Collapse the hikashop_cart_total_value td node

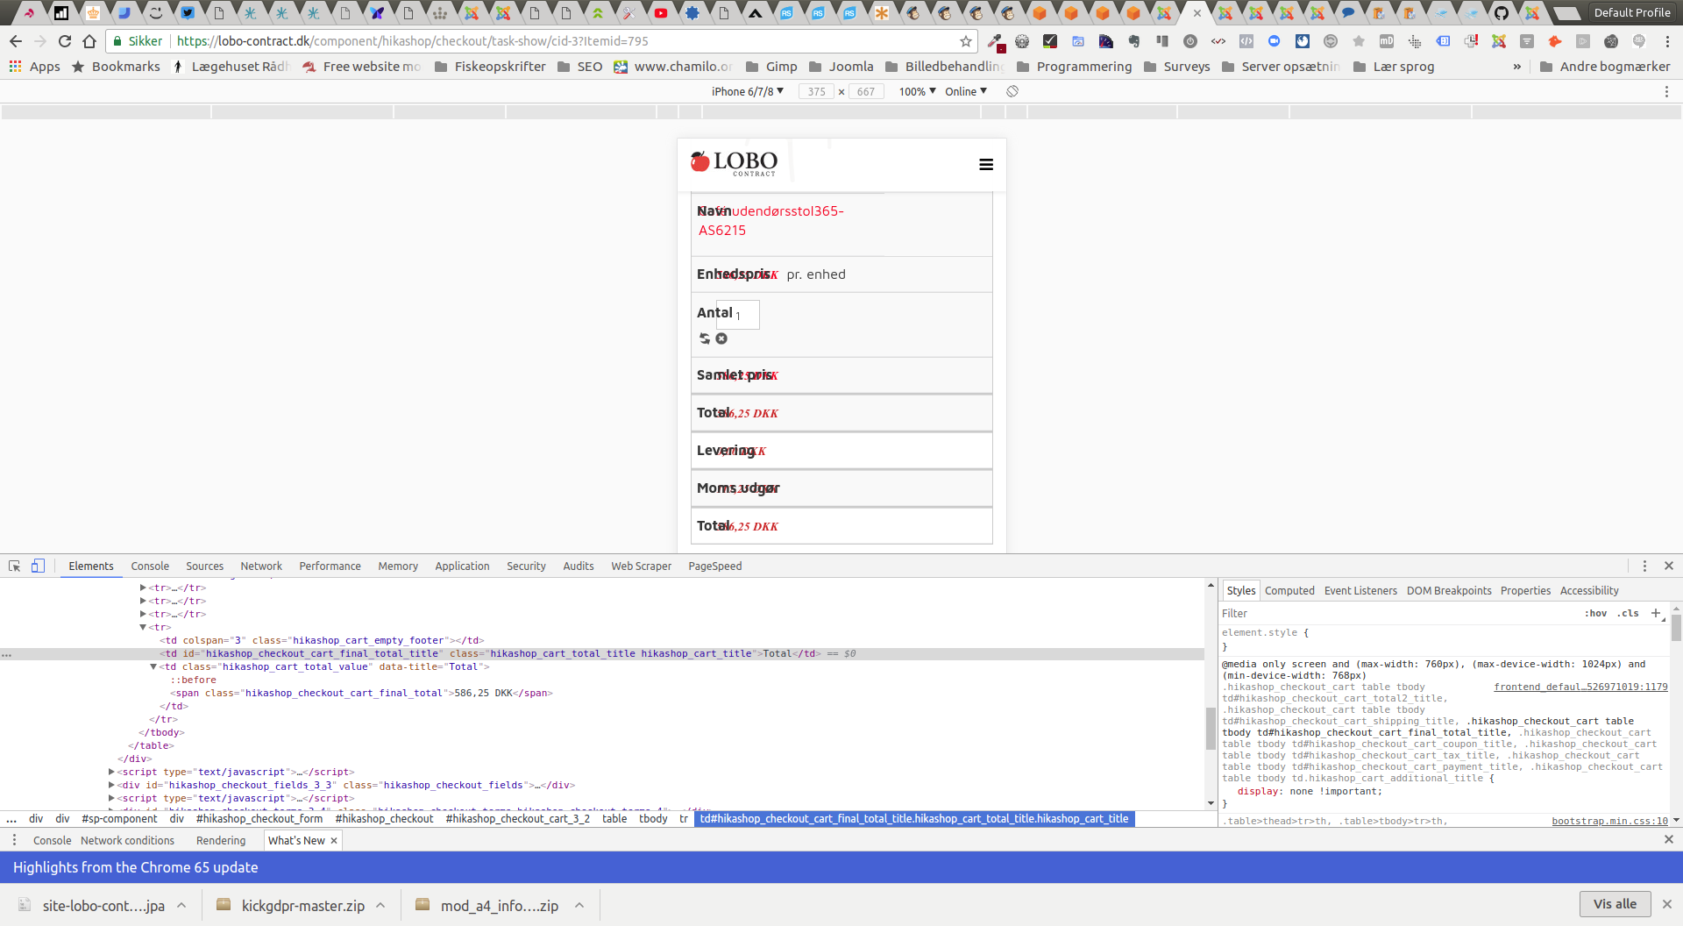coord(153,666)
